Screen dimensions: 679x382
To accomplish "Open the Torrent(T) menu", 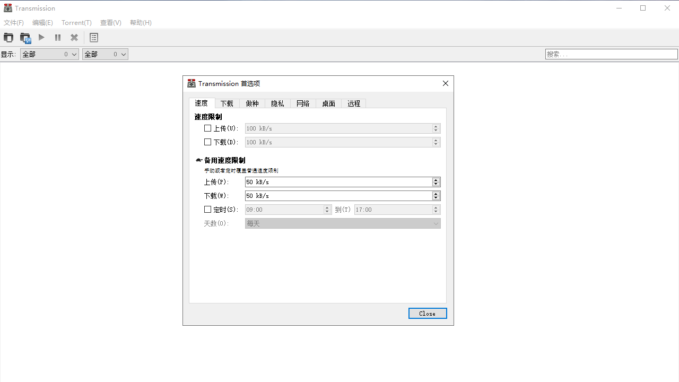I will [x=76, y=22].
